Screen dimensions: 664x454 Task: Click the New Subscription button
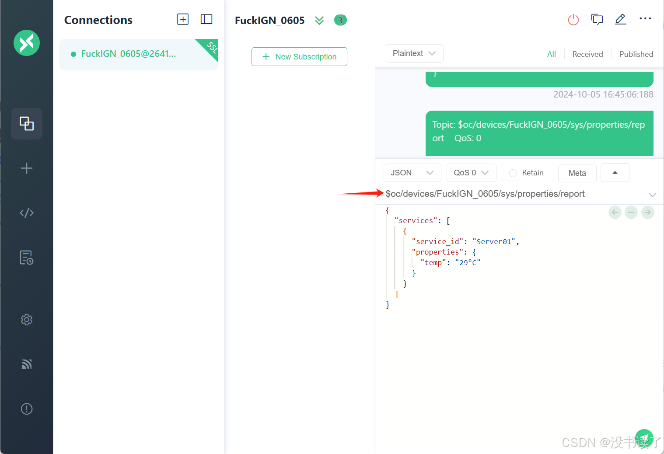point(299,57)
